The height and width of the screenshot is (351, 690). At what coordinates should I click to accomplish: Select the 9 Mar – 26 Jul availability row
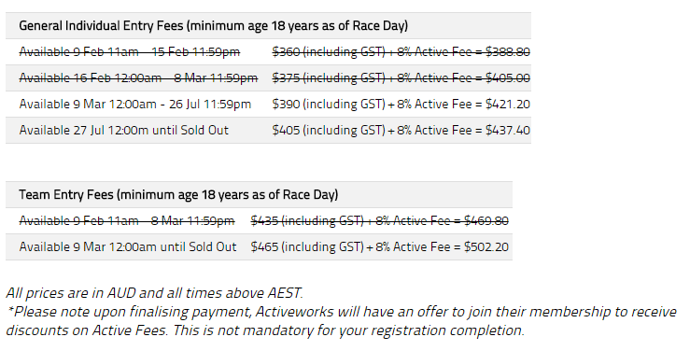[268, 105]
